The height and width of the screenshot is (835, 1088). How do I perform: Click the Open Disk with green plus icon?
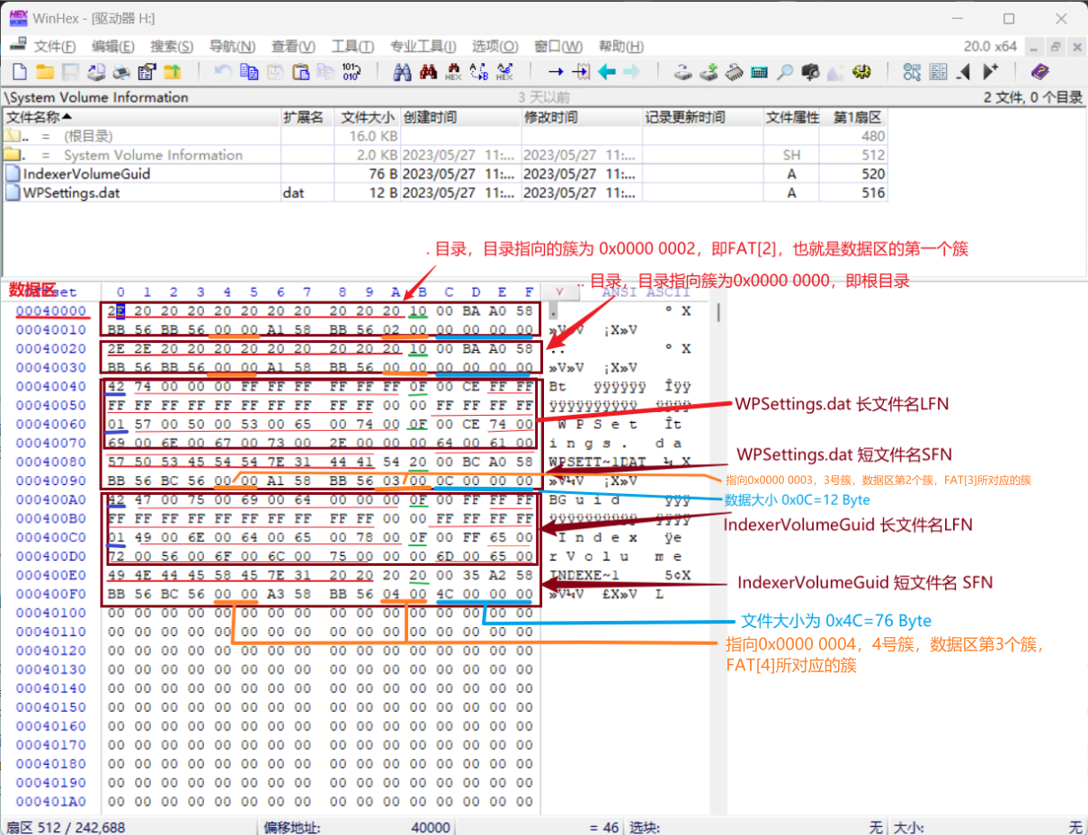[x=709, y=72]
